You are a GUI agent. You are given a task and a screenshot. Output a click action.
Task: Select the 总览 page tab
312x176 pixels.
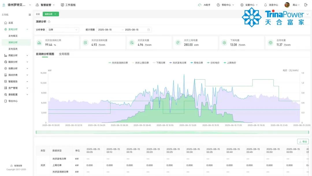(38, 14)
